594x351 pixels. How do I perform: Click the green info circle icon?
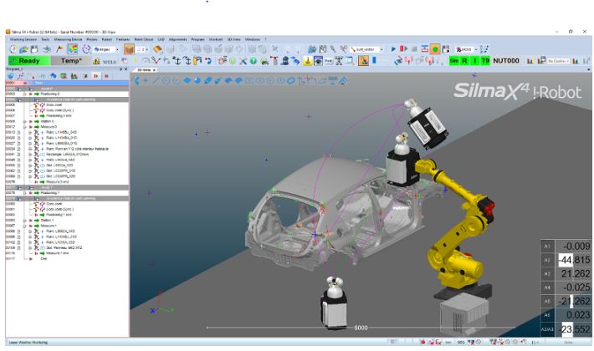tap(253, 60)
